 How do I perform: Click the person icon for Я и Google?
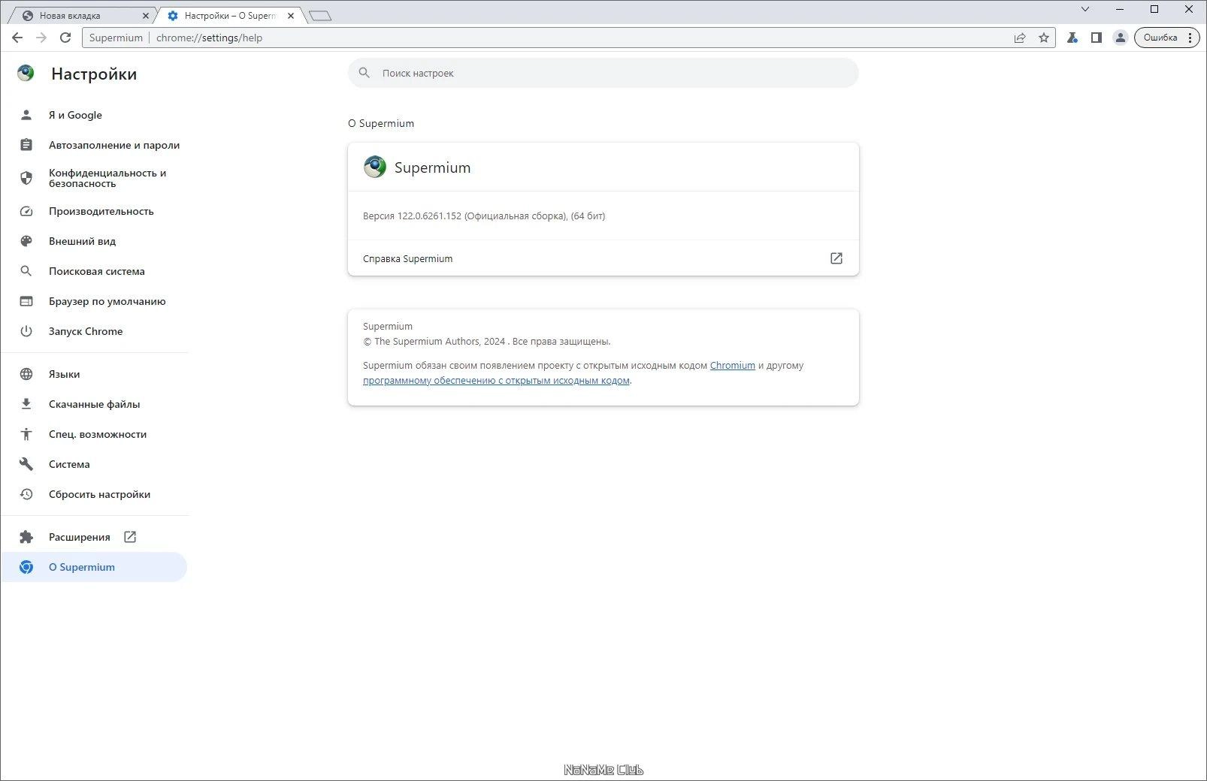(x=26, y=115)
